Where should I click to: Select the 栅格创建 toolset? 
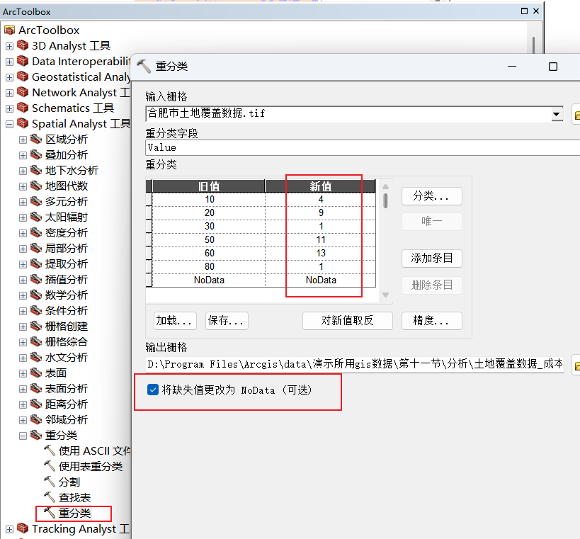point(66,327)
